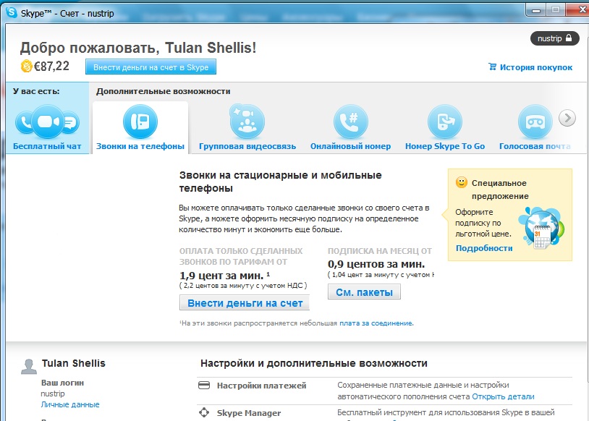589x421 pixels.
Task: Click Внести деньги на счет в Skype
Action: (x=151, y=67)
